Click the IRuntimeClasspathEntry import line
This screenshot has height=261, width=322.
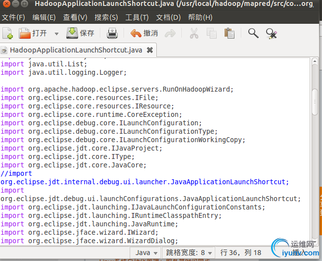click(x=111, y=216)
